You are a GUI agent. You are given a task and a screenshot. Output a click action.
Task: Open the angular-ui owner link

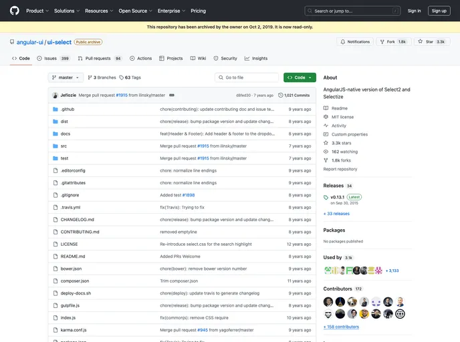point(30,42)
